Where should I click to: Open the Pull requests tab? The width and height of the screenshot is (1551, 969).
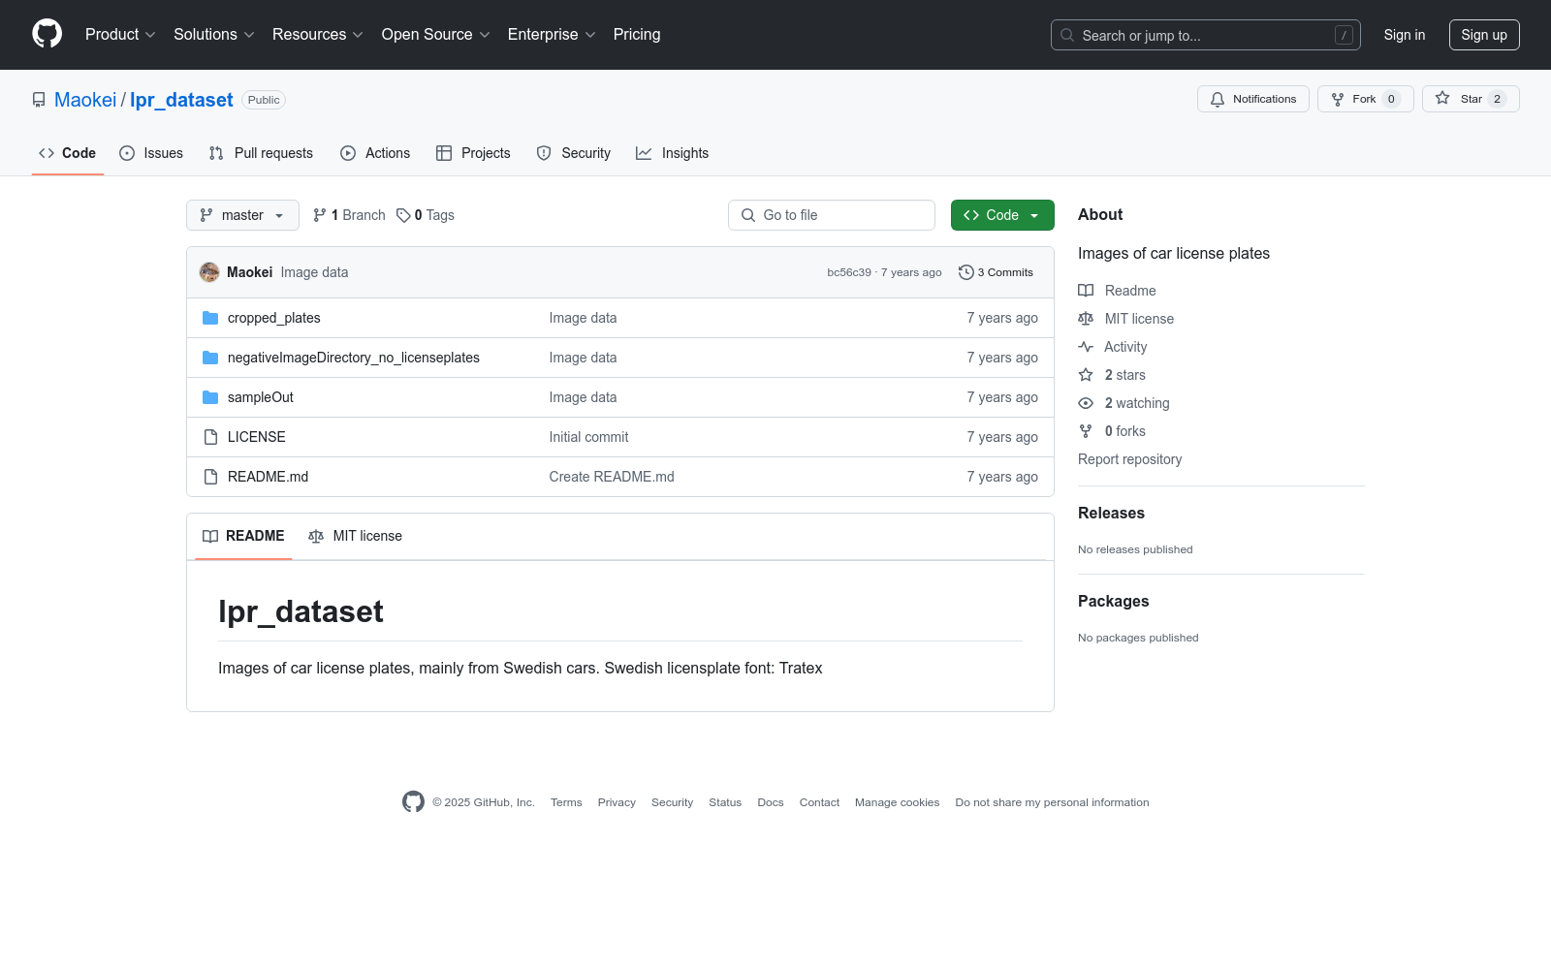tap(261, 153)
